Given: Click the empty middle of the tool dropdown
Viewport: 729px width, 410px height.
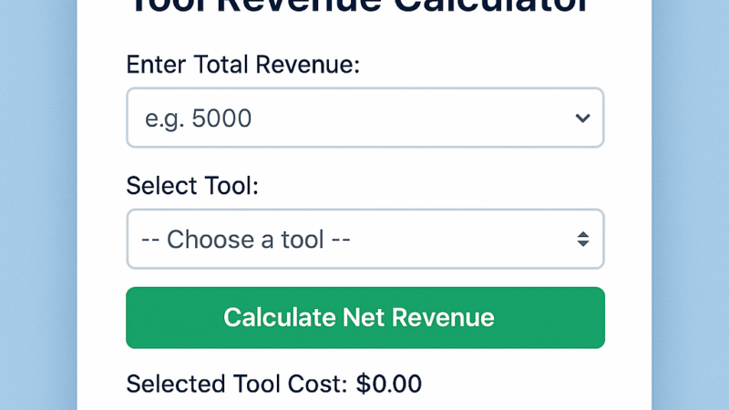Looking at the screenshot, I should pyautogui.click(x=456, y=240).
